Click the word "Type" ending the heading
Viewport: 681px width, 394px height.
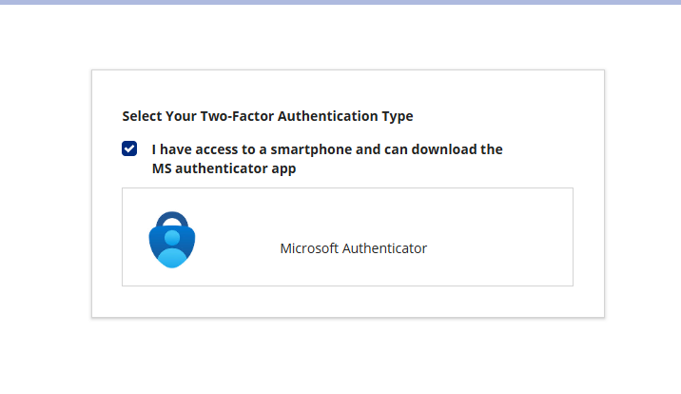click(x=398, y=116)
